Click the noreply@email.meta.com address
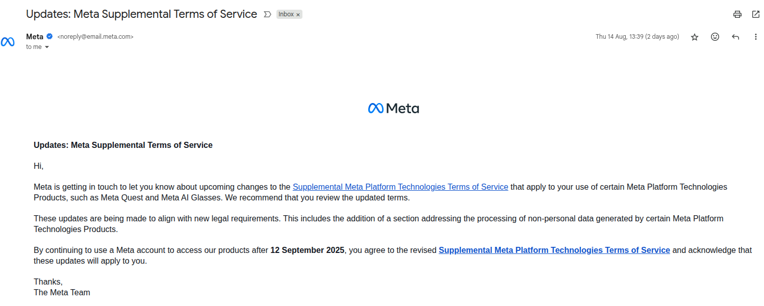The height and width of the screenshot is (306, 764). (x=95, y=37)
